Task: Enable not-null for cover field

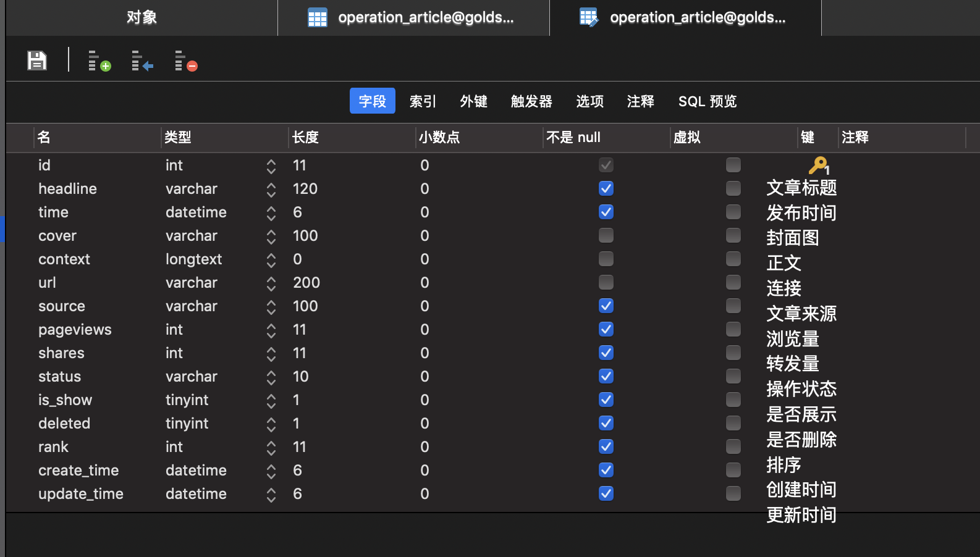Action: (x=606, y=235)
